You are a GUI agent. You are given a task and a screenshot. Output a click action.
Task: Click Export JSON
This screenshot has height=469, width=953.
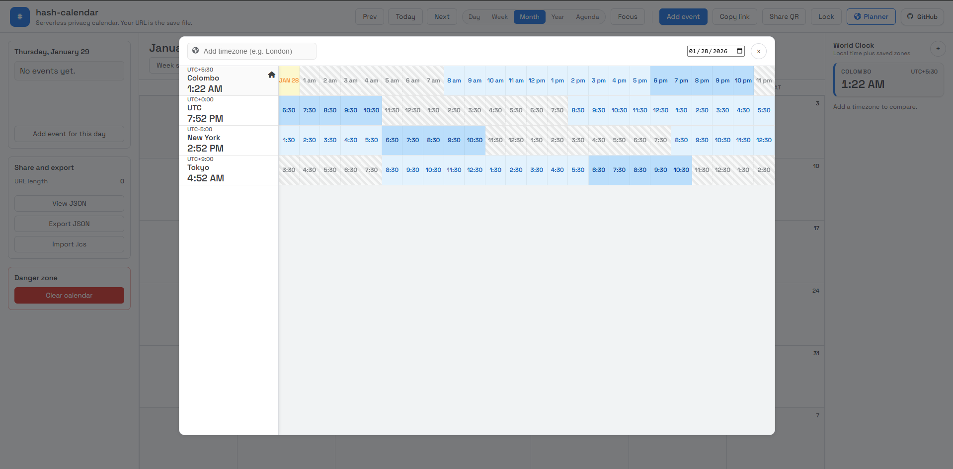[x=69, y=224]
